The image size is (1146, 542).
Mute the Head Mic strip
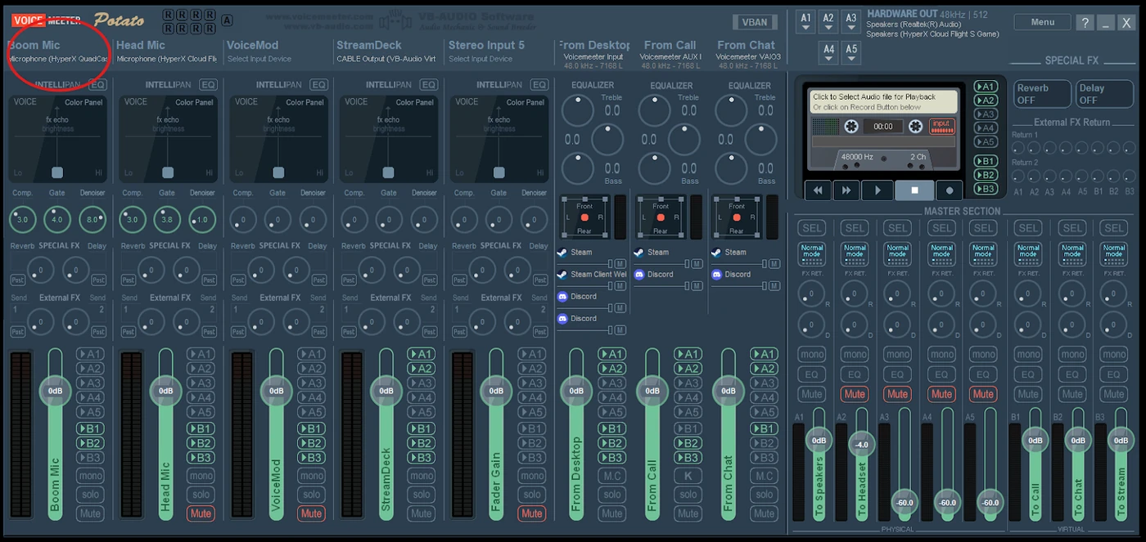201,513
